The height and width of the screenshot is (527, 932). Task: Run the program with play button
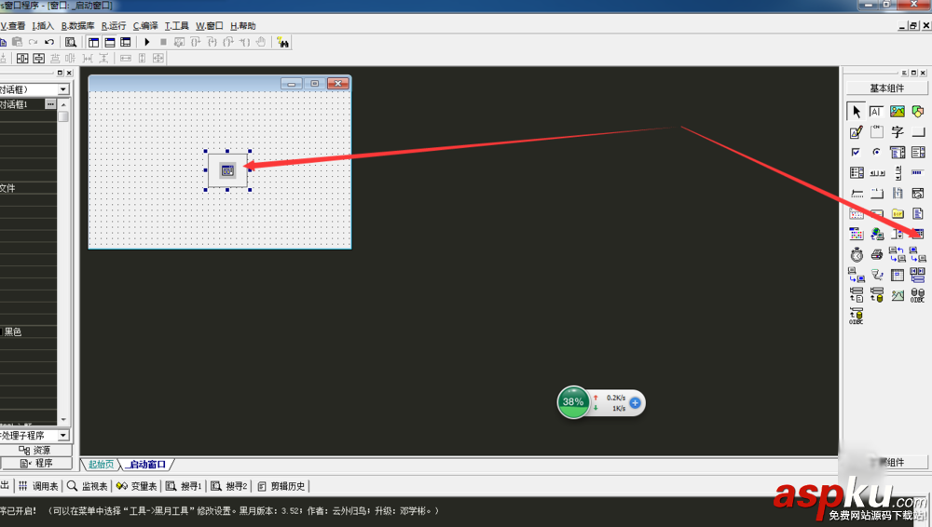click(147, 42)
